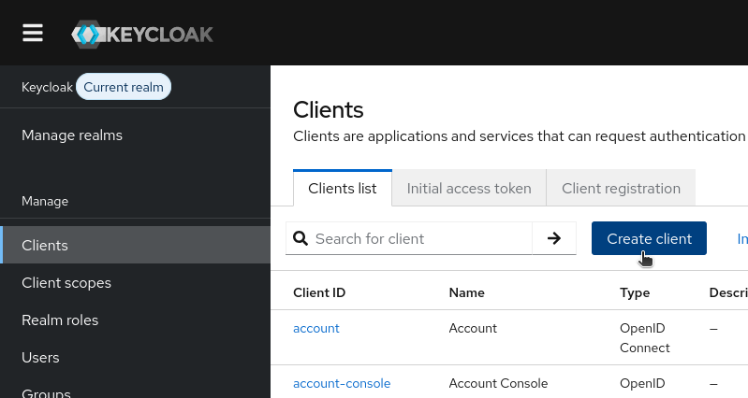Switch to the Clients list tab
The height and width of the screenshot is (398, 748).
tap(343, 189)
